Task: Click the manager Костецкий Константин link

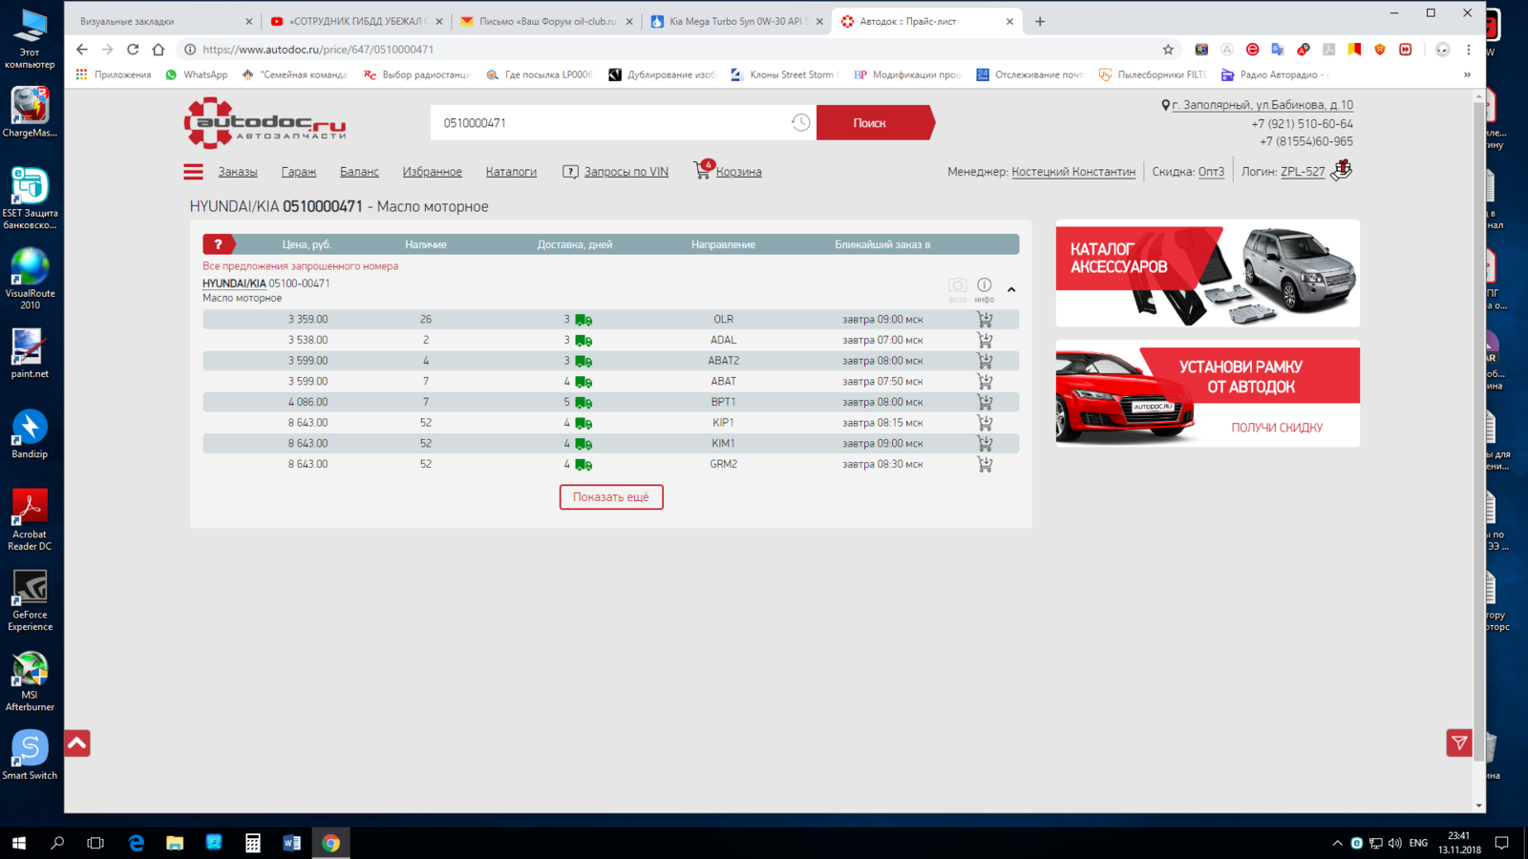Action: (1073, 172)
